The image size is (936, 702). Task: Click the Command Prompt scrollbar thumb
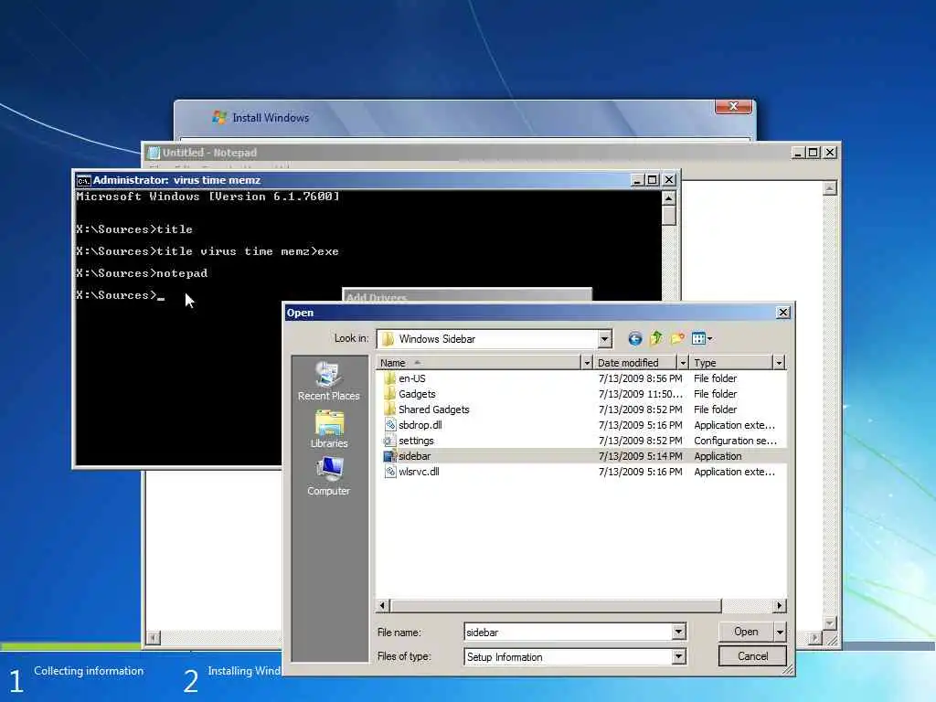(668, 216)
